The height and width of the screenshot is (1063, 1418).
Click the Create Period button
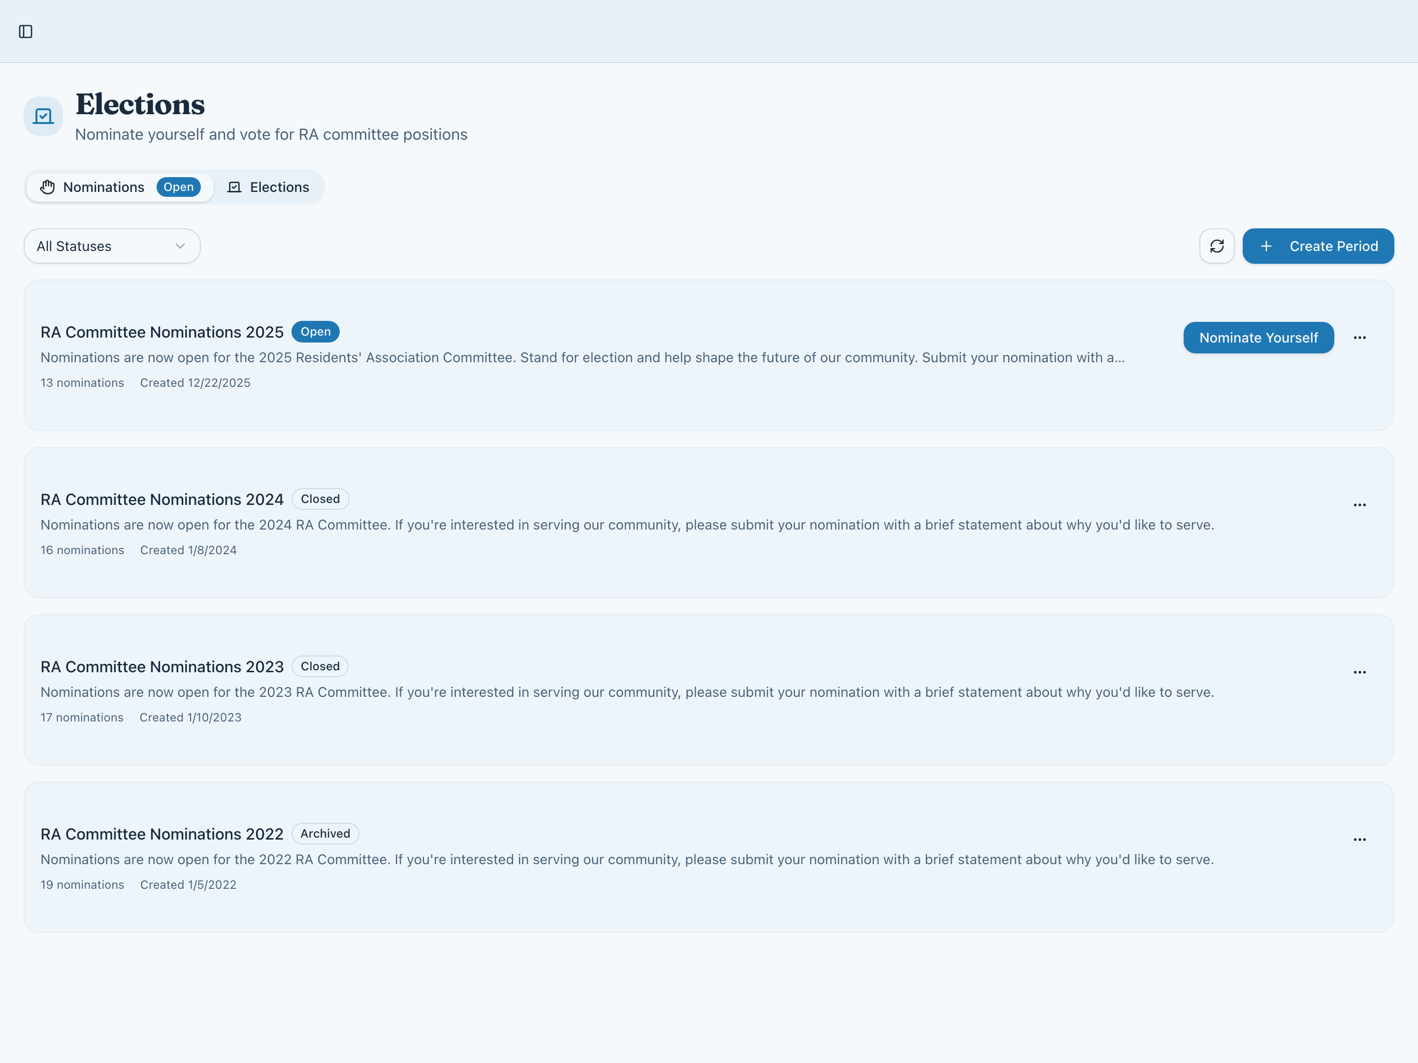point(1318,246)
